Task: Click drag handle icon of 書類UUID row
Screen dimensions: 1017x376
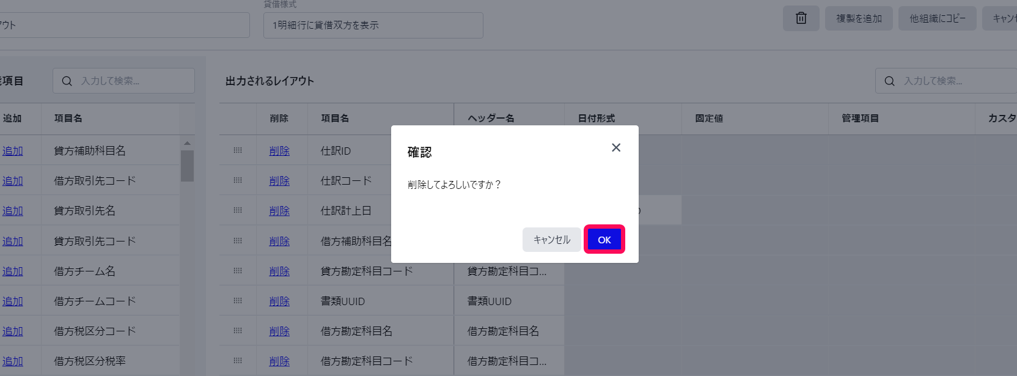Action: pos(238,300)
